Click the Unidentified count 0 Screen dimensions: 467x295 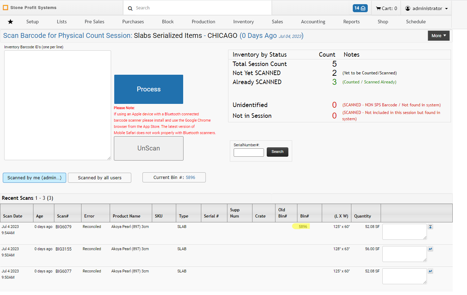click(334, 105)
